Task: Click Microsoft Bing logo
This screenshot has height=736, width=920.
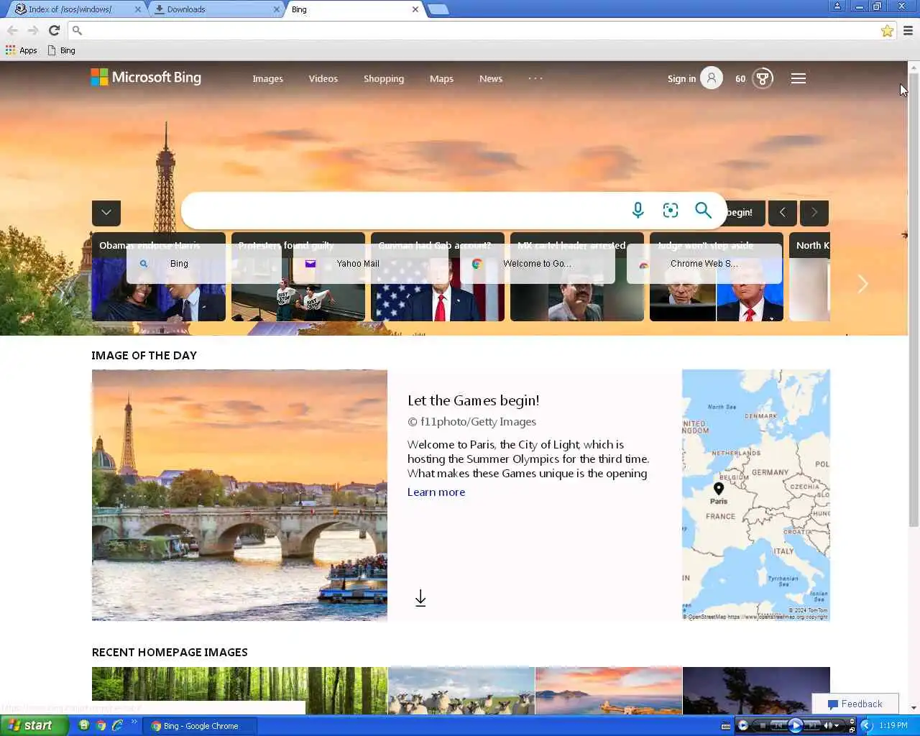Action: click(146, 78)
